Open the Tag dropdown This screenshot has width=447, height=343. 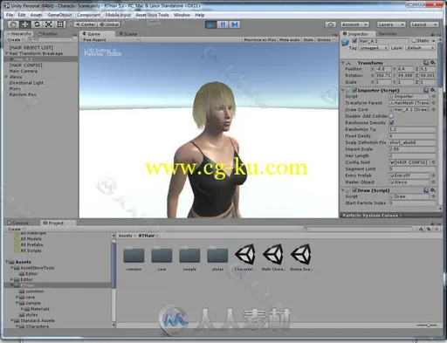click(x=374, y=48)
